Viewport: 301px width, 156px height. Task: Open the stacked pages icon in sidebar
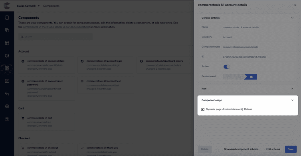(x=7, y=30)
